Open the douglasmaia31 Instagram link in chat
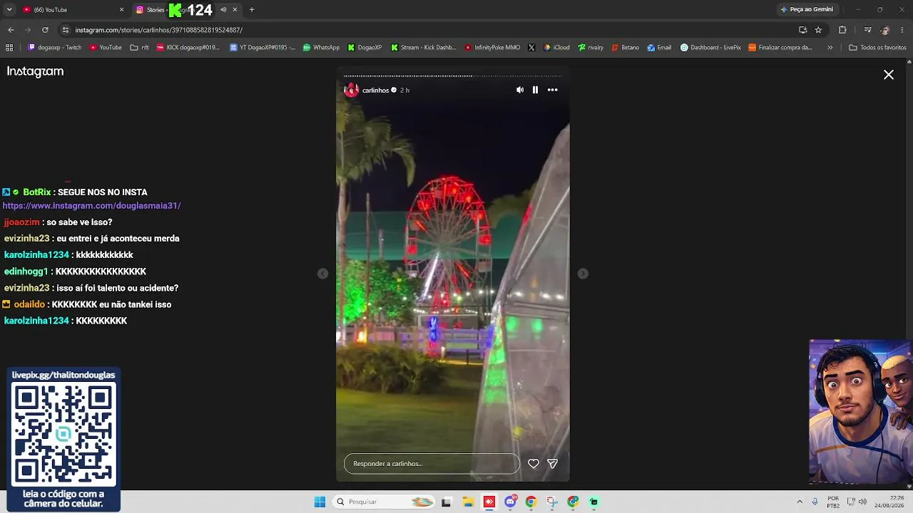 [x=91, y=206]
